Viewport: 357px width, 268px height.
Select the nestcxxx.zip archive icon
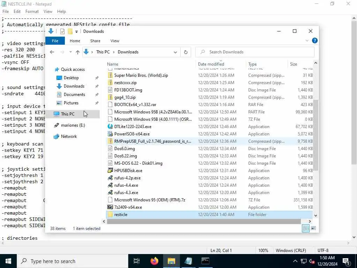110,82
